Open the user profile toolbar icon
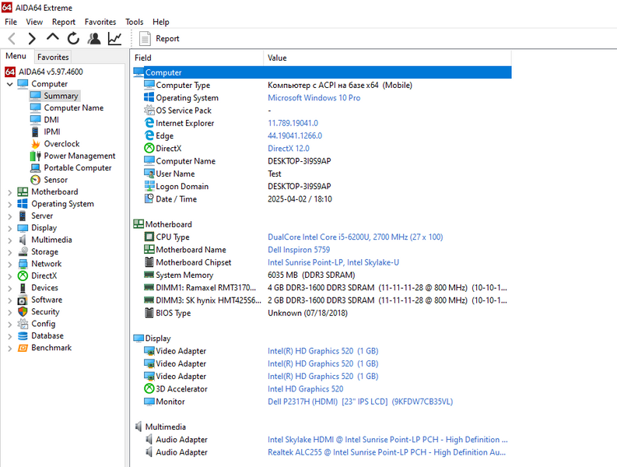This screenshot has height=467, width=617. pyautogui.click(x=94, y=39)
